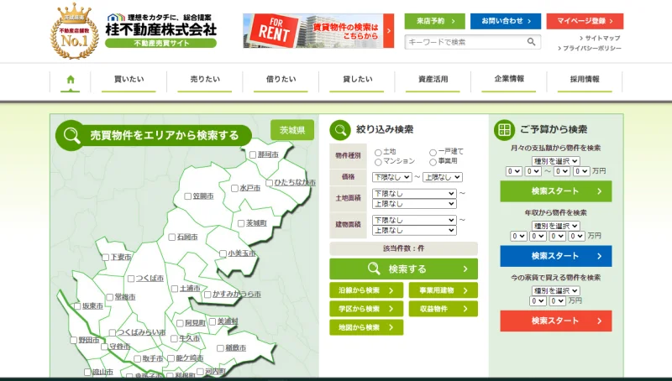Click the blue 検索スタート button
The height and width of the screenshot is (381, 672).
[x=556, y=256]
